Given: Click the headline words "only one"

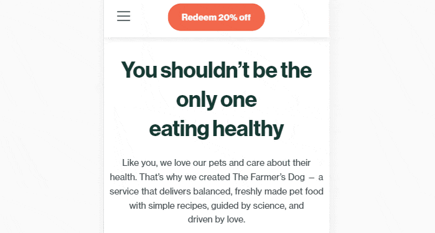Looking at the screenshot, I should 217,100.
